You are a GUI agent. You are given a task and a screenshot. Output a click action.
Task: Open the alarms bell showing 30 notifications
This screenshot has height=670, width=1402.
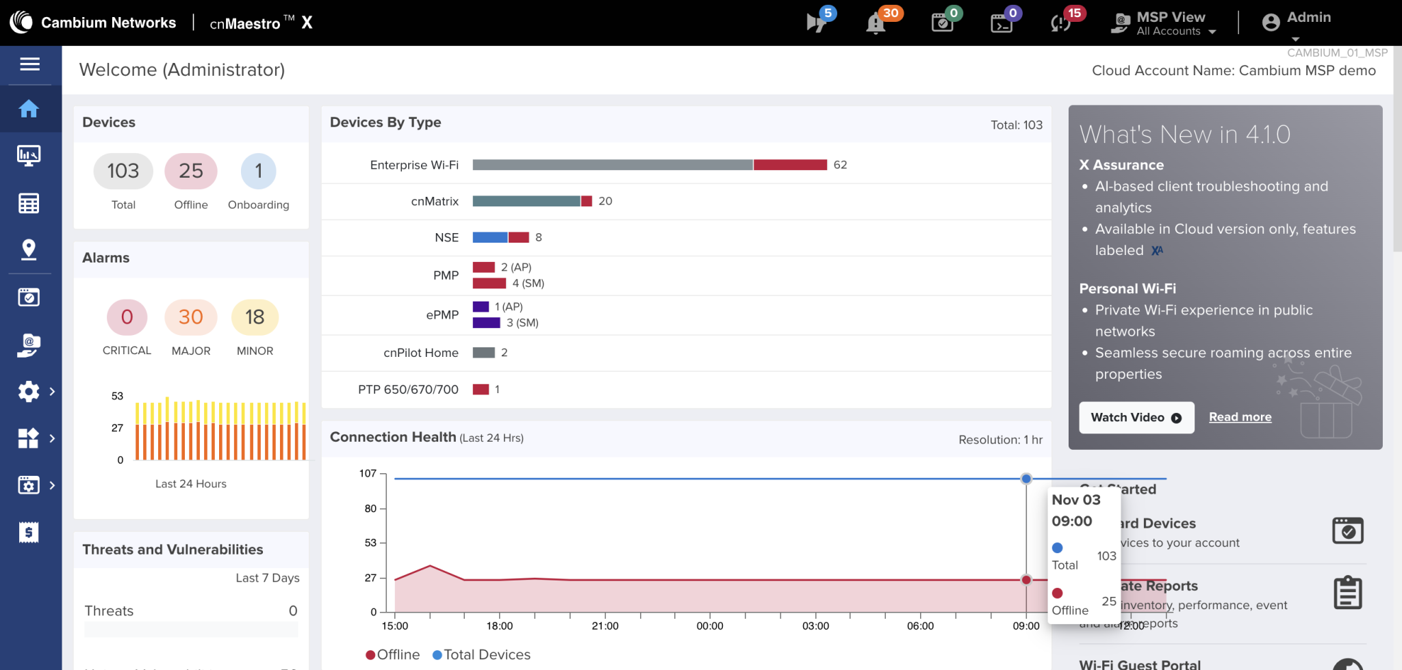tap(876, 22)
